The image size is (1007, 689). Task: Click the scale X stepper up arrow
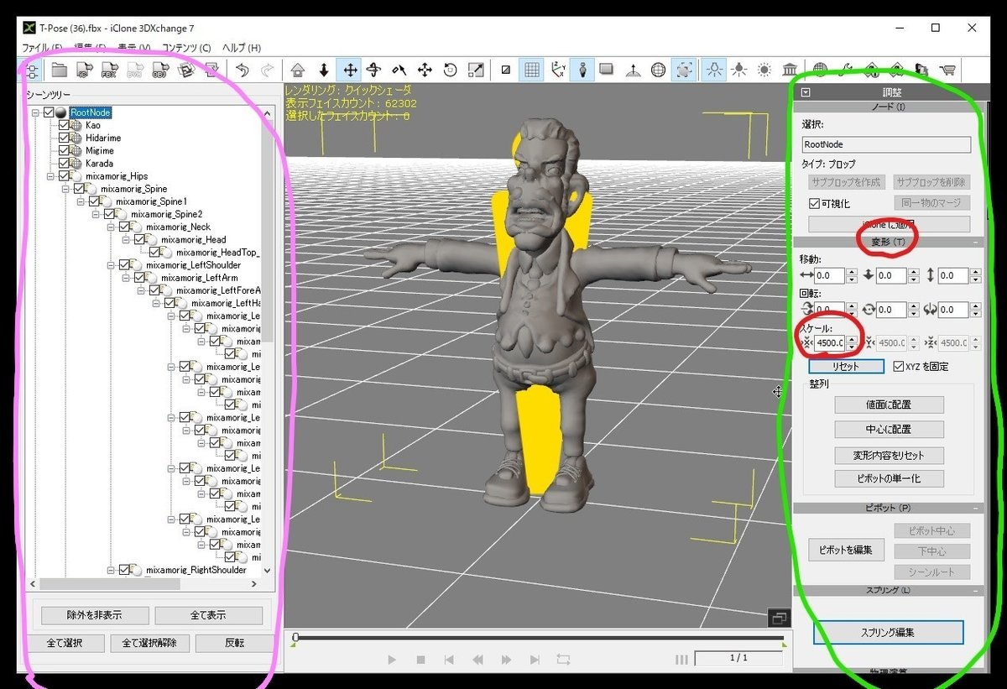click(x=852, y=339)
